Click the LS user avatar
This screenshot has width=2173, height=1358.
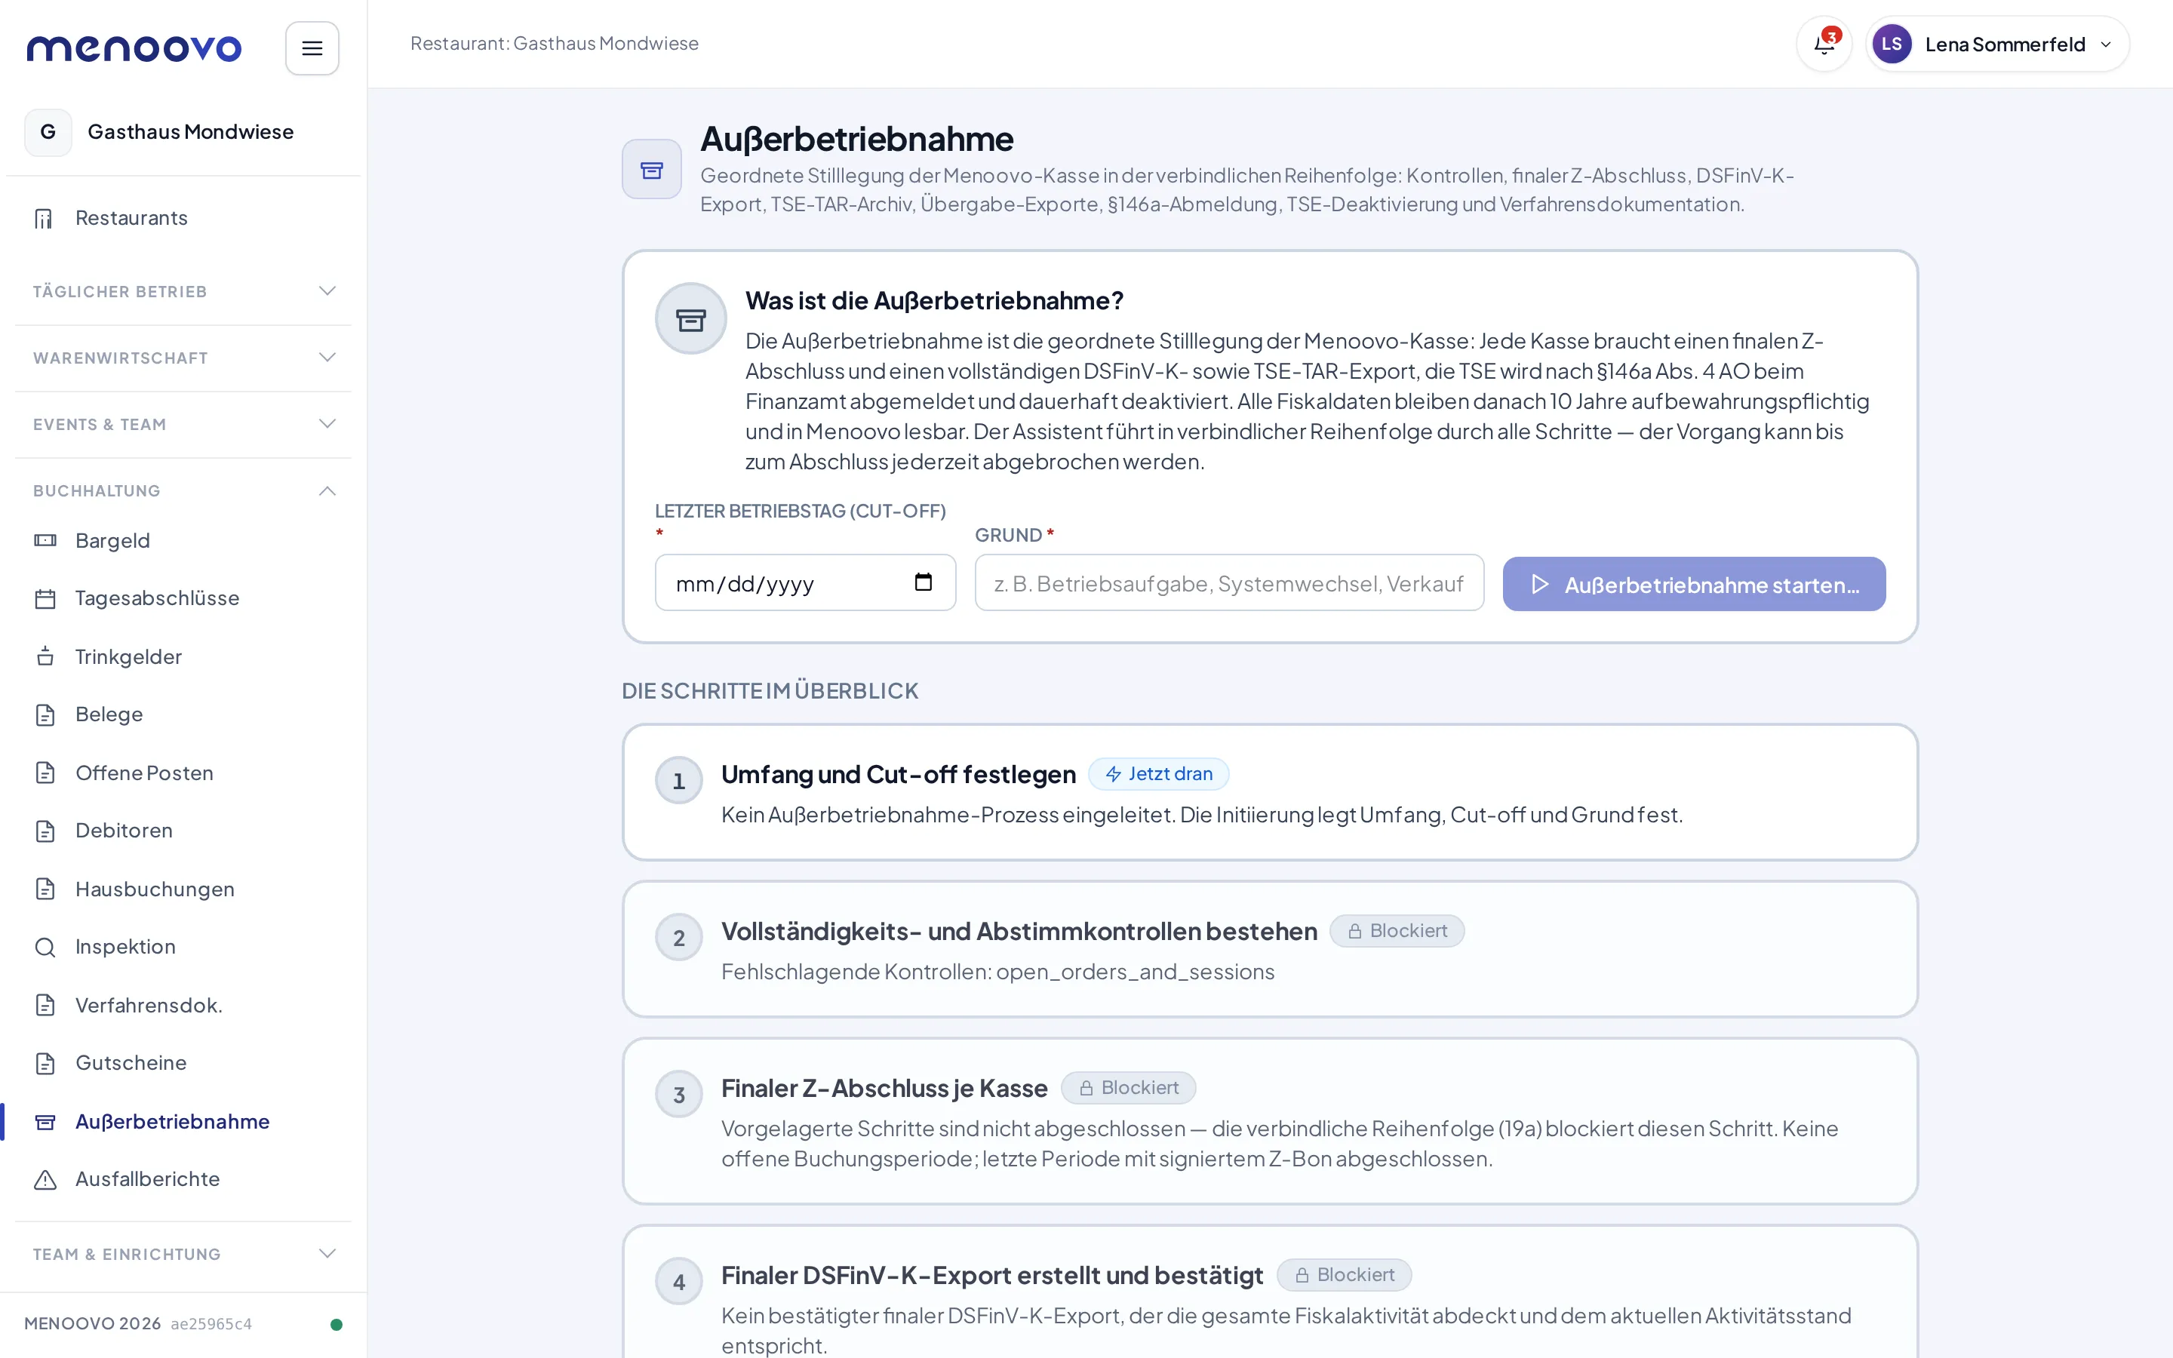[1891, 44]
